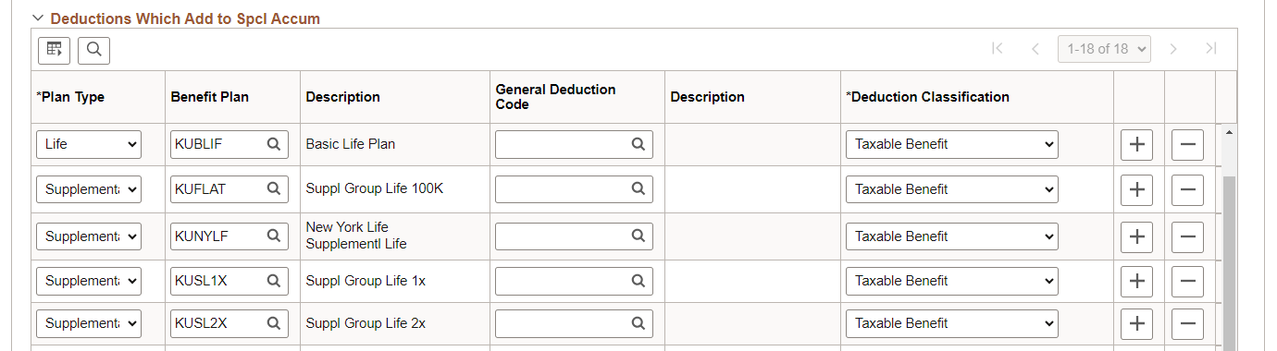Open Deduction Classification dropdown for KUSL2X row

click(952, 323)
